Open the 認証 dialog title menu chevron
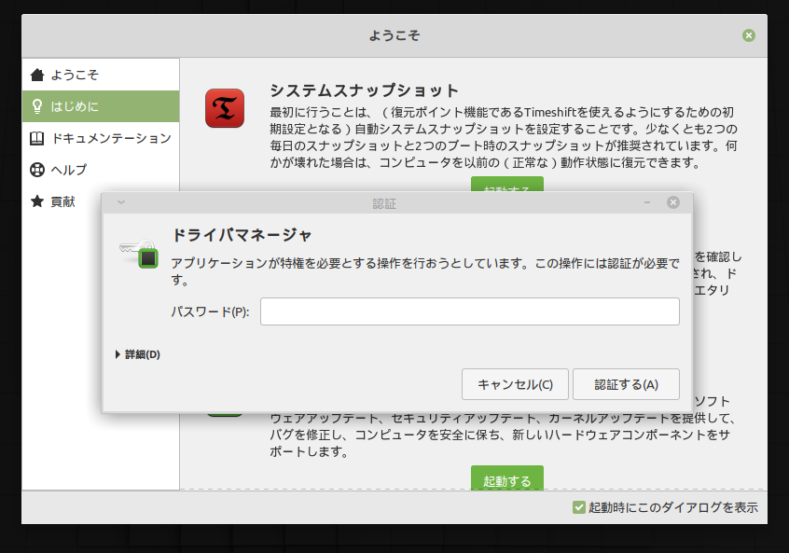The image size is (789, 553). [x=120, y=202]
